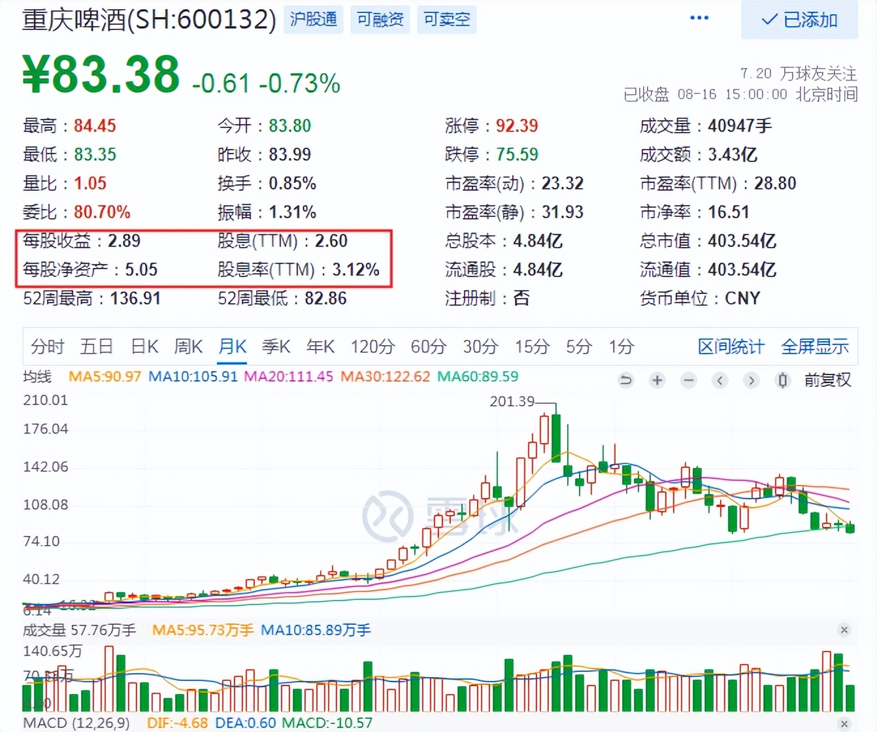The width and height of the screenshot is (877, 732).
Task: Switch off 已添加 to remove from watchlist
Action: click(x=799, y=20)
